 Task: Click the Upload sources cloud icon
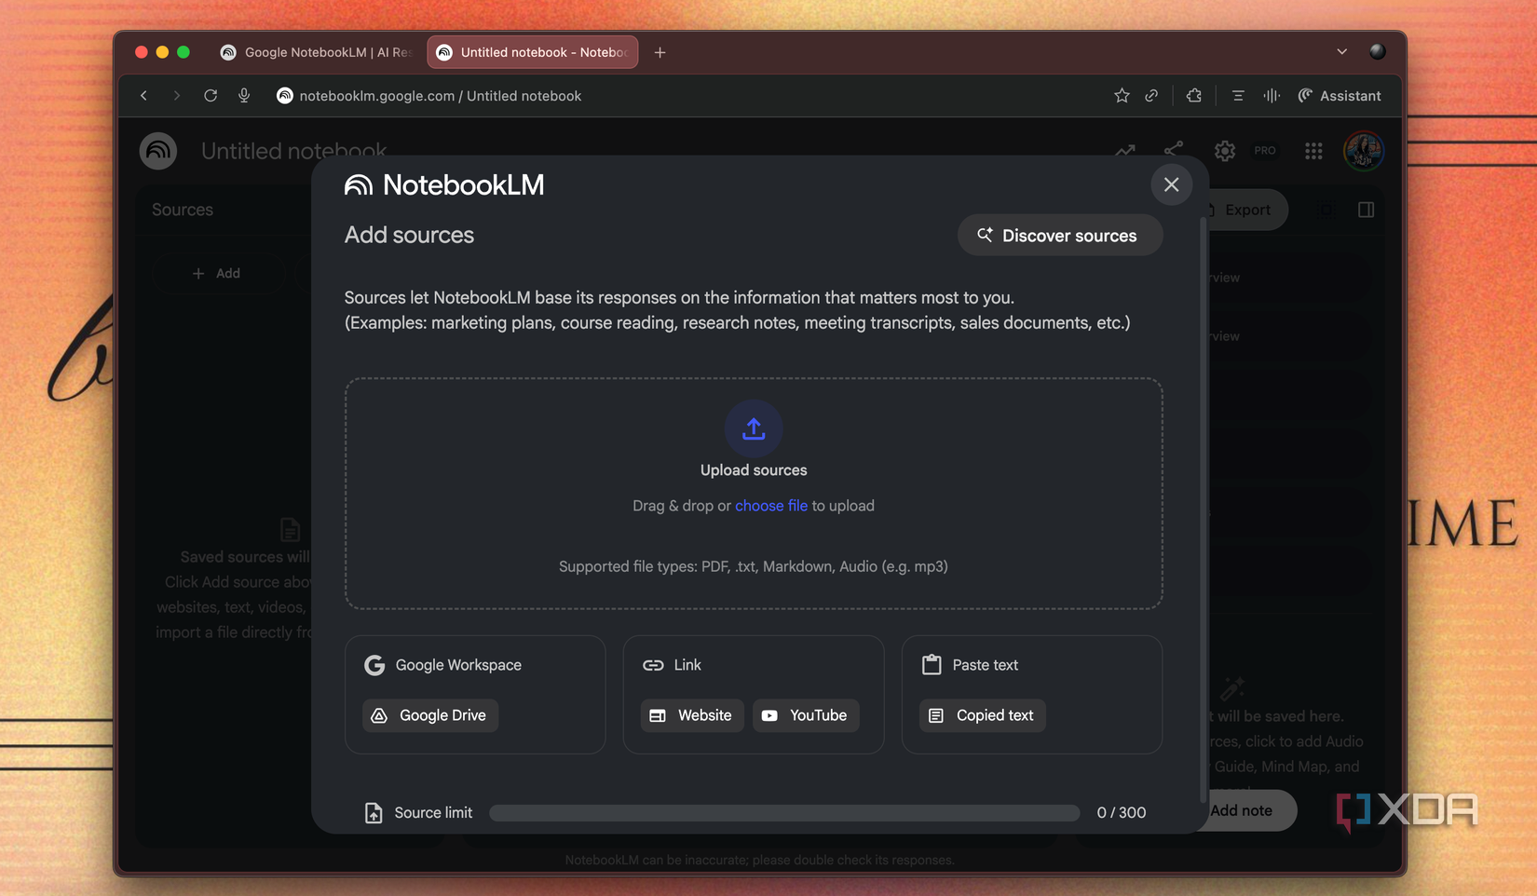(754, 428)
